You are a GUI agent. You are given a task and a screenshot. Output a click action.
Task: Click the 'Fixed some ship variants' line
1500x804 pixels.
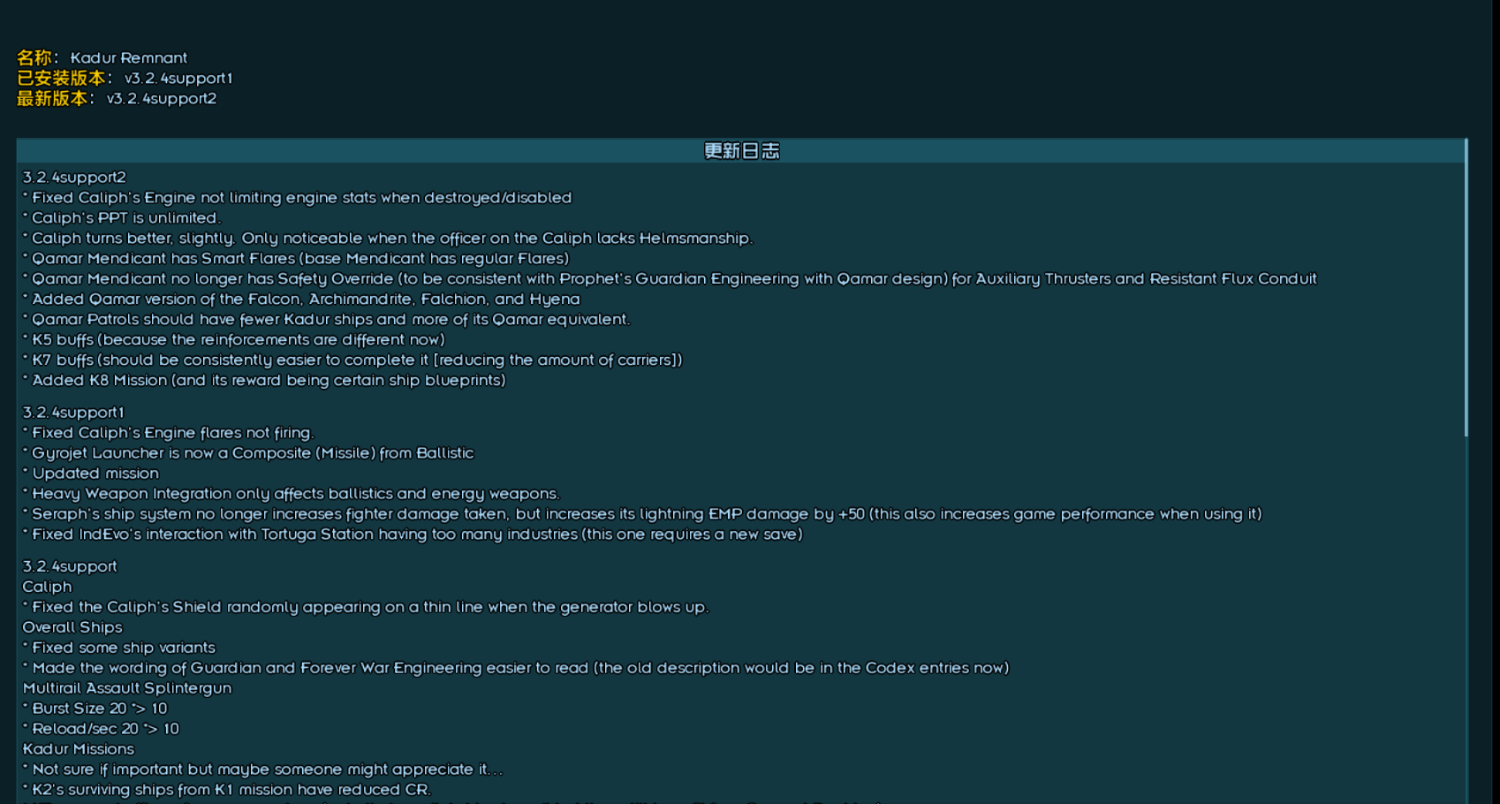pyautogui.click(x=119, y=648)
